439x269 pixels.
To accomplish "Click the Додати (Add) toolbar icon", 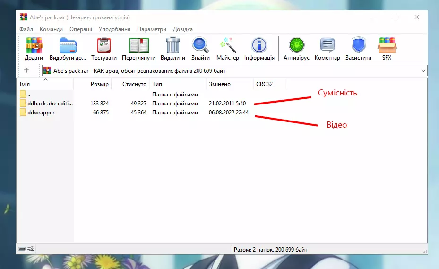I will tap(34, 45).
